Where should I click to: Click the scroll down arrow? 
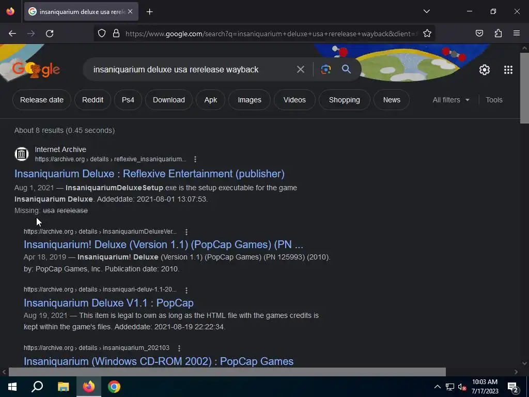click(x=525, y=363)
